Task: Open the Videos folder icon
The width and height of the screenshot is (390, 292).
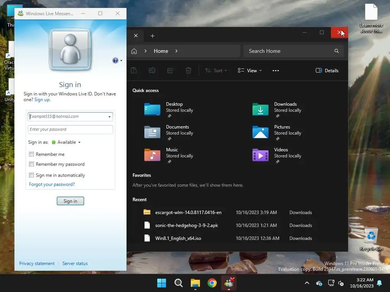Action: [261, 155]
